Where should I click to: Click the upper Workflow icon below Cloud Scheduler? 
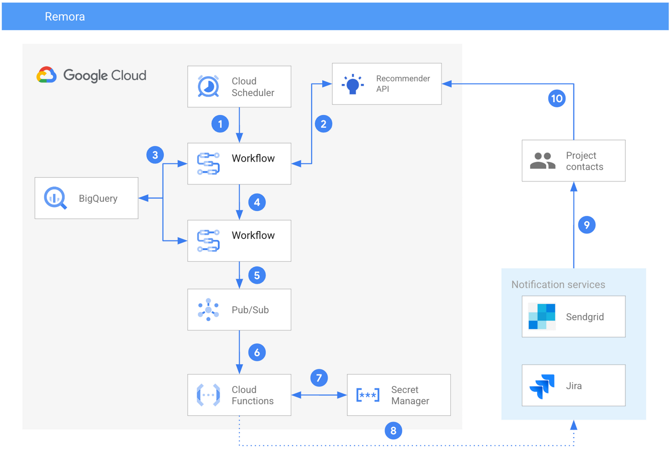point(208,163)
